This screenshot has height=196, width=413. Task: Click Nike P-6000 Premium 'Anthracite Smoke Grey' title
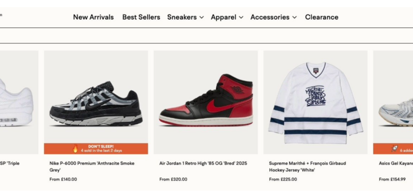(x=92, y=167)
